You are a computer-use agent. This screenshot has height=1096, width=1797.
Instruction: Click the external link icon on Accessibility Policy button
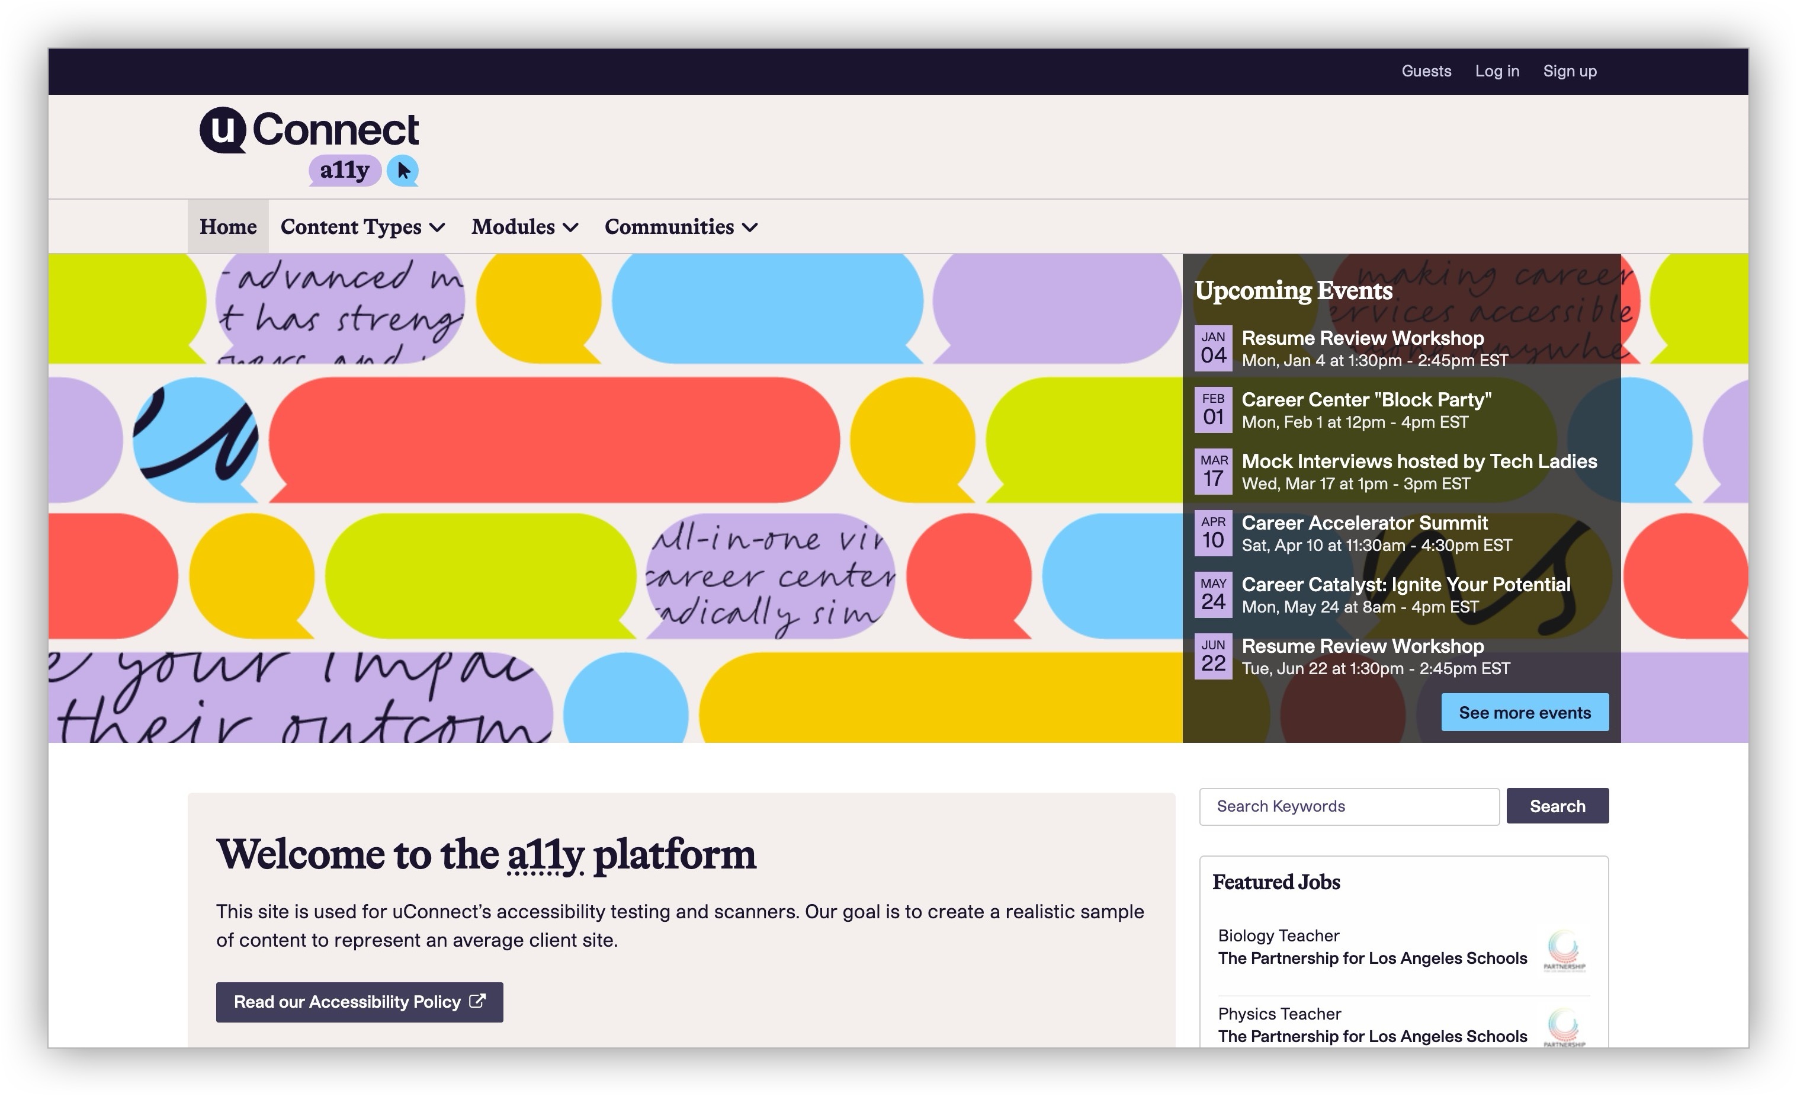tap(480, 1002)
